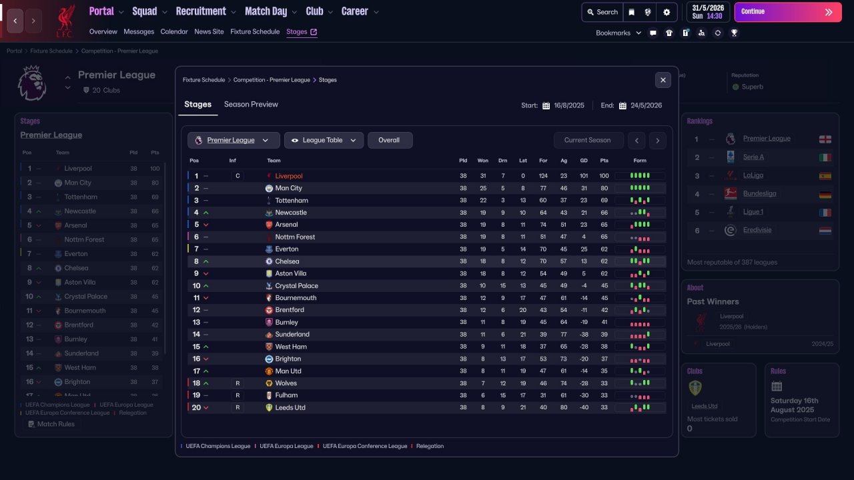This screenshot has height=480, width=854.
Task: Click the Tottenham crest in the dialog table
Action: tap(269, 201)
